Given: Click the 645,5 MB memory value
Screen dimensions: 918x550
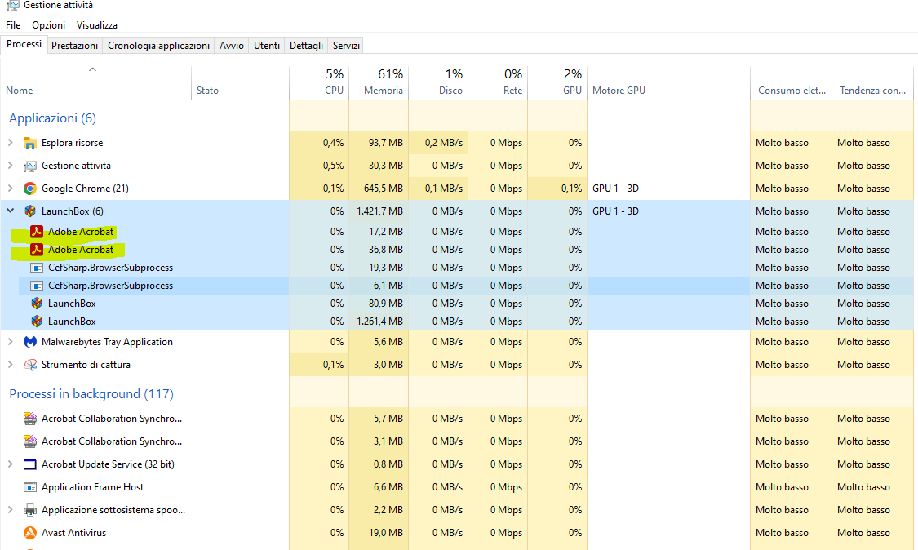Looking at the screenshot, I should [x=384, y=189].
